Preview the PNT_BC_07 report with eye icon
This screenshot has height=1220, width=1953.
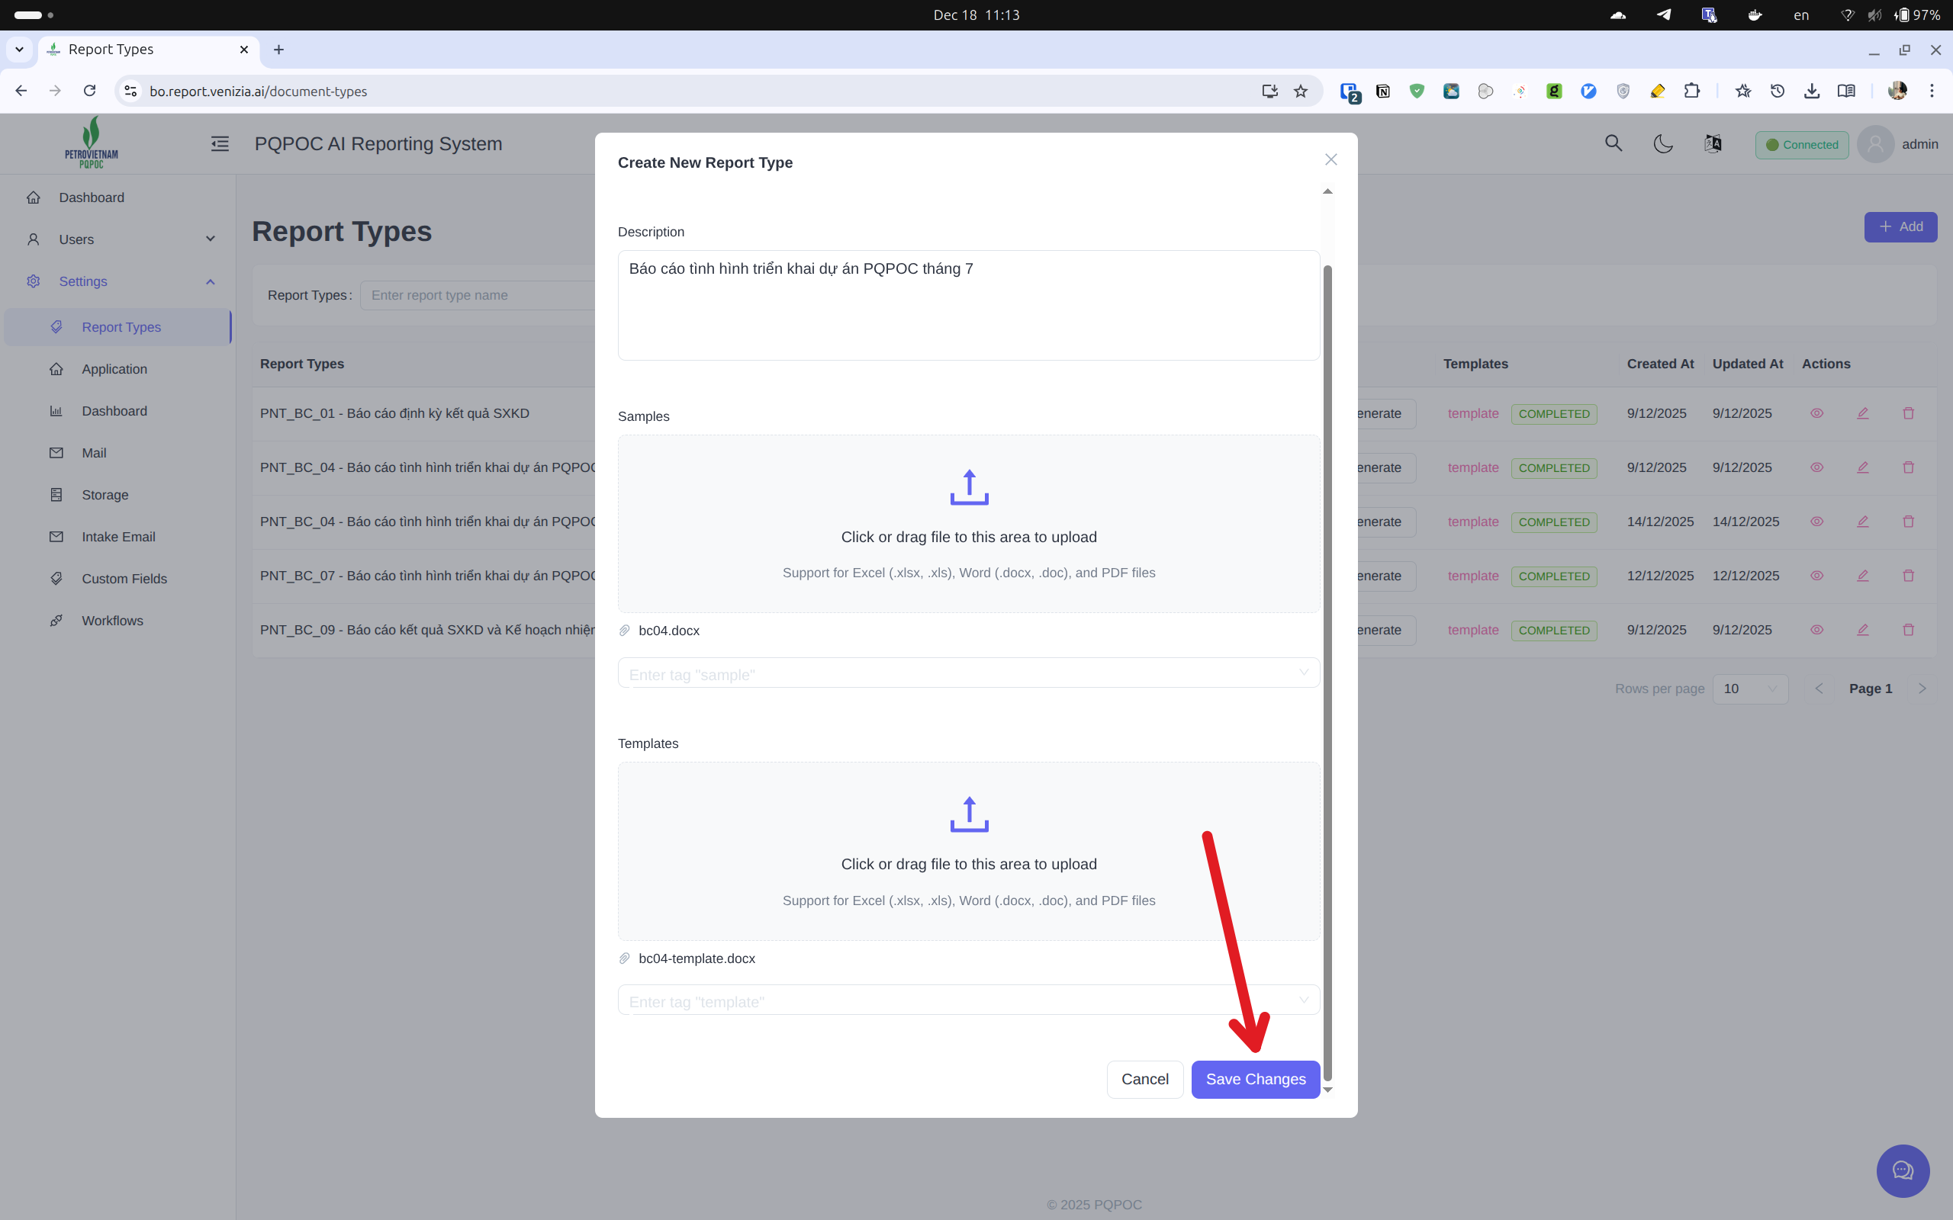(1817, 575)
